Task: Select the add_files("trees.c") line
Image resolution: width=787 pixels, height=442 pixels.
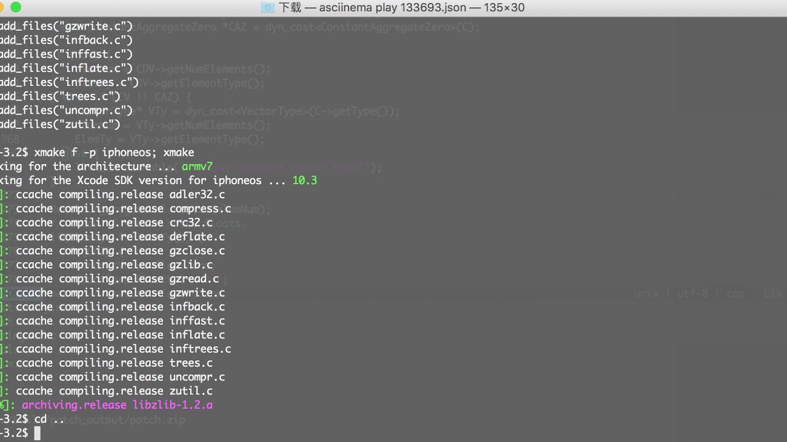Action: coord(60,96)
